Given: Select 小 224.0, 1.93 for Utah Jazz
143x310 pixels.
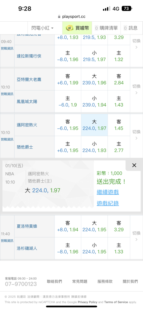Looking at the screenshot, I should tap(94, 147).
